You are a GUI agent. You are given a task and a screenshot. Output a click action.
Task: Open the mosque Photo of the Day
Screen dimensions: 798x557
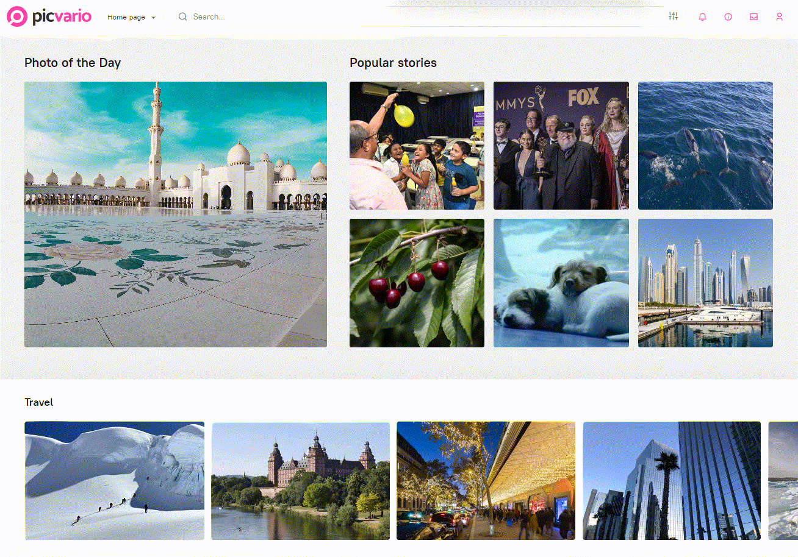tap(176, 215)
